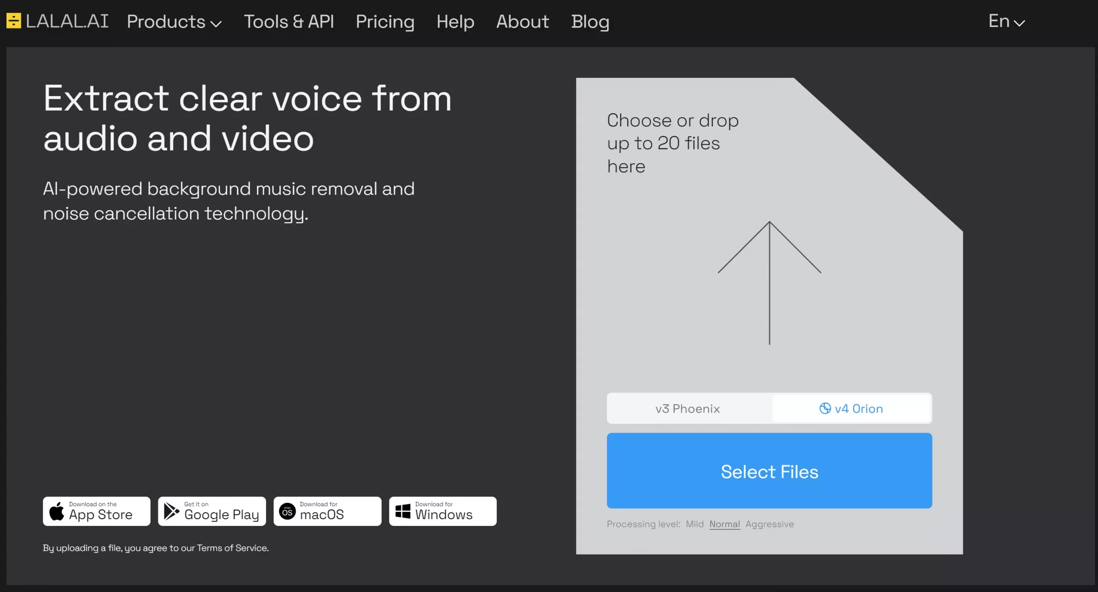Click the macOS circle icon
The width and height of the screenshot is (1098, 592).
click(x=287, y=511)
